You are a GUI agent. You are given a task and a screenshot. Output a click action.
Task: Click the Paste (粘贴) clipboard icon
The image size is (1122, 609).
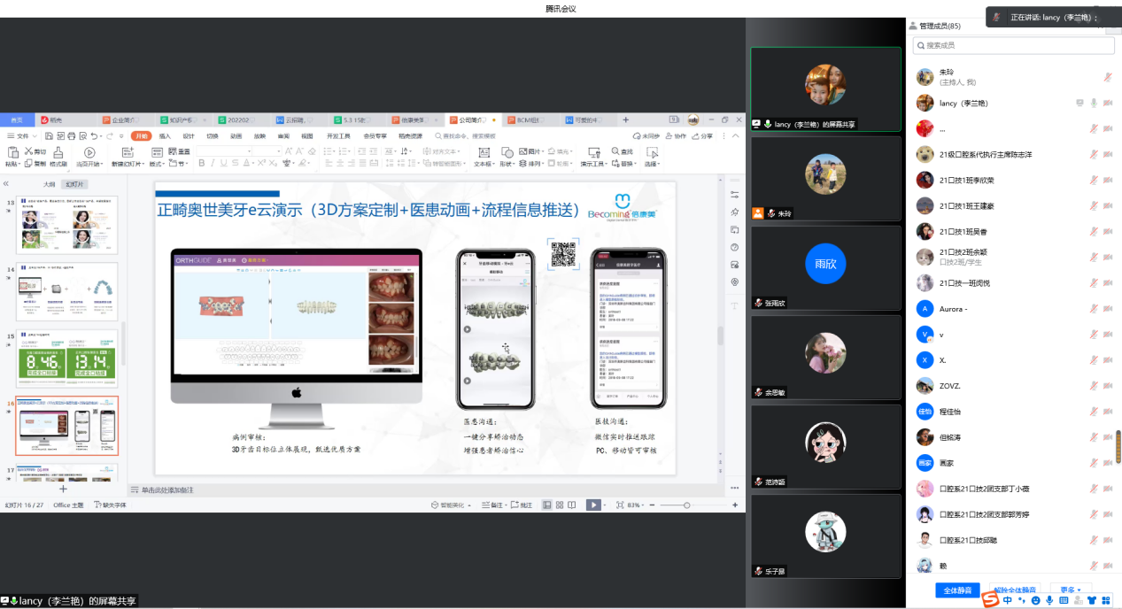[x=12, y=153]
